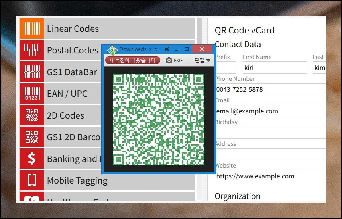Image resolution: width=342 pixels, height=219 pixels.
Task: Minimize the image viewer window
Action: pos(177,49)
